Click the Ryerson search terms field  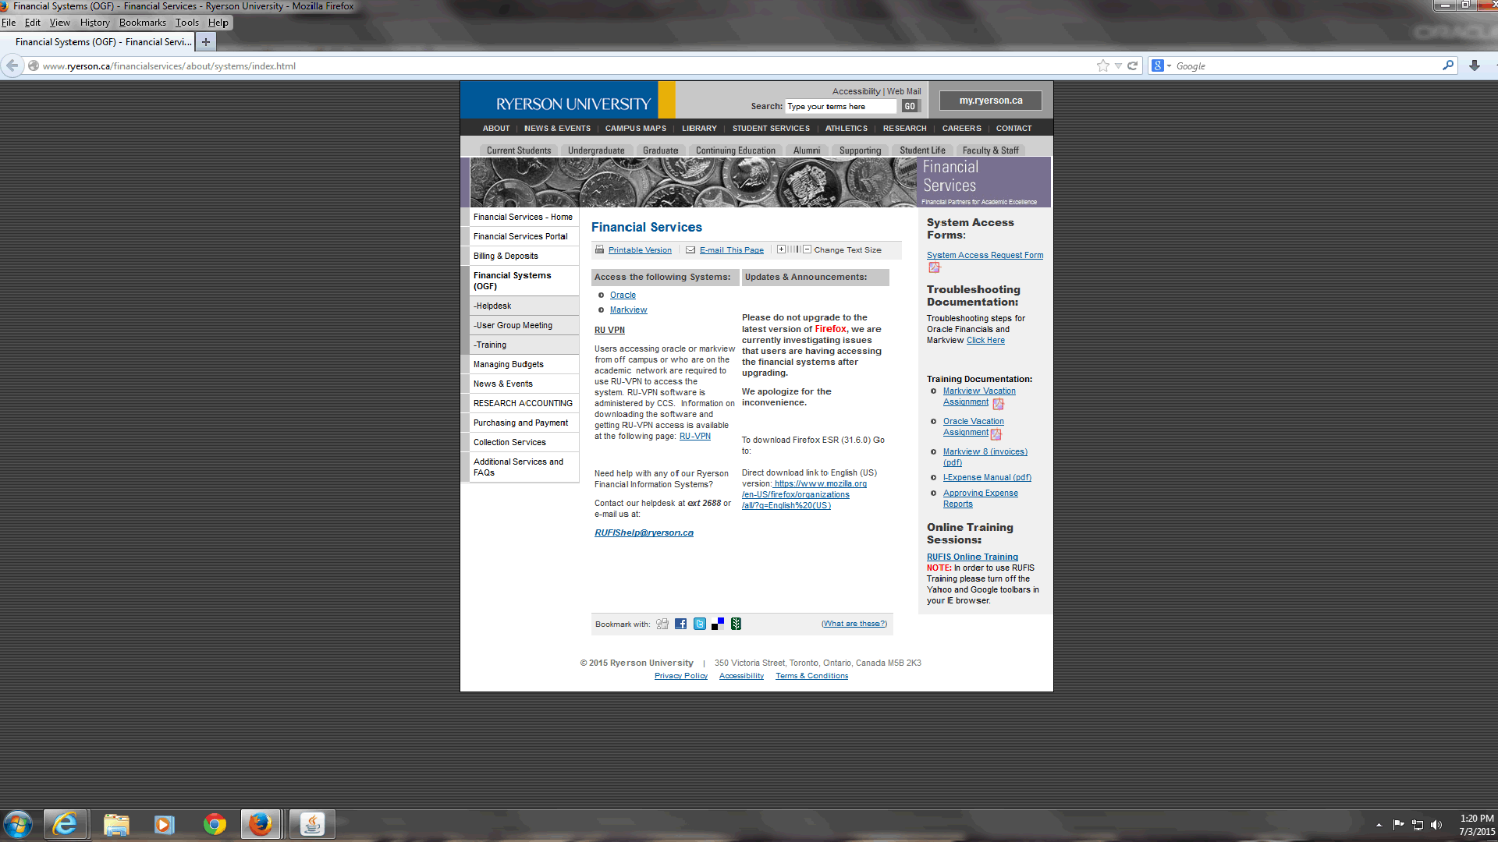840,106
